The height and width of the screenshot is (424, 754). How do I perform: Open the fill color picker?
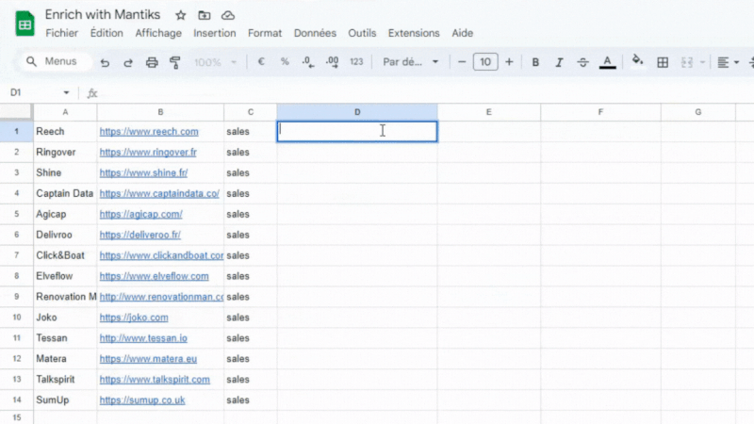click(638, 61)
